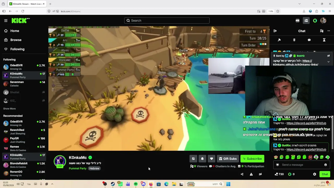Open the KICK drops icon in header
This screenshot has width=334, height=188.
[x=297, y=21]
